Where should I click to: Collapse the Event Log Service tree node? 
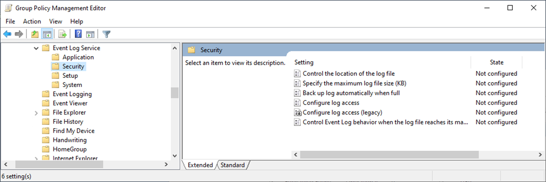(36, 48)
